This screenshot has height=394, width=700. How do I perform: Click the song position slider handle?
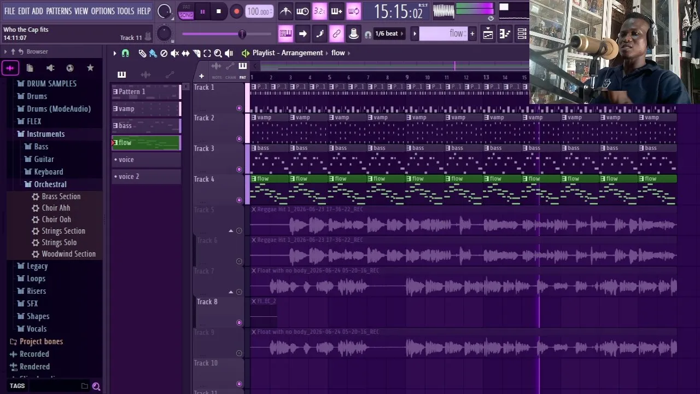(x=242, y=34)
